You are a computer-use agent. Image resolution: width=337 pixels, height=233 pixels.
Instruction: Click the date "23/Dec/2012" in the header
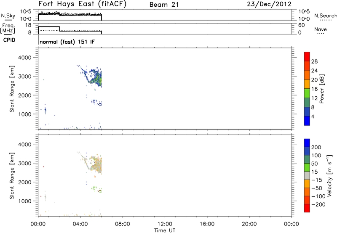point(269,4)
